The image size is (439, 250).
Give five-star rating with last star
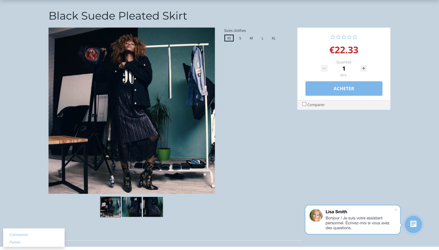click(x=355, y=37)
